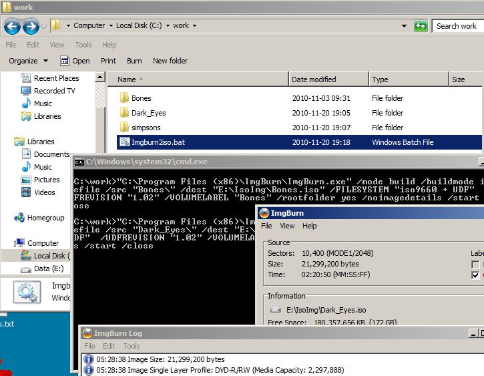This screenshot has width=484, height=376.
Task: Click navigation pane scroll up arrow
Action: tap(100, 77)
